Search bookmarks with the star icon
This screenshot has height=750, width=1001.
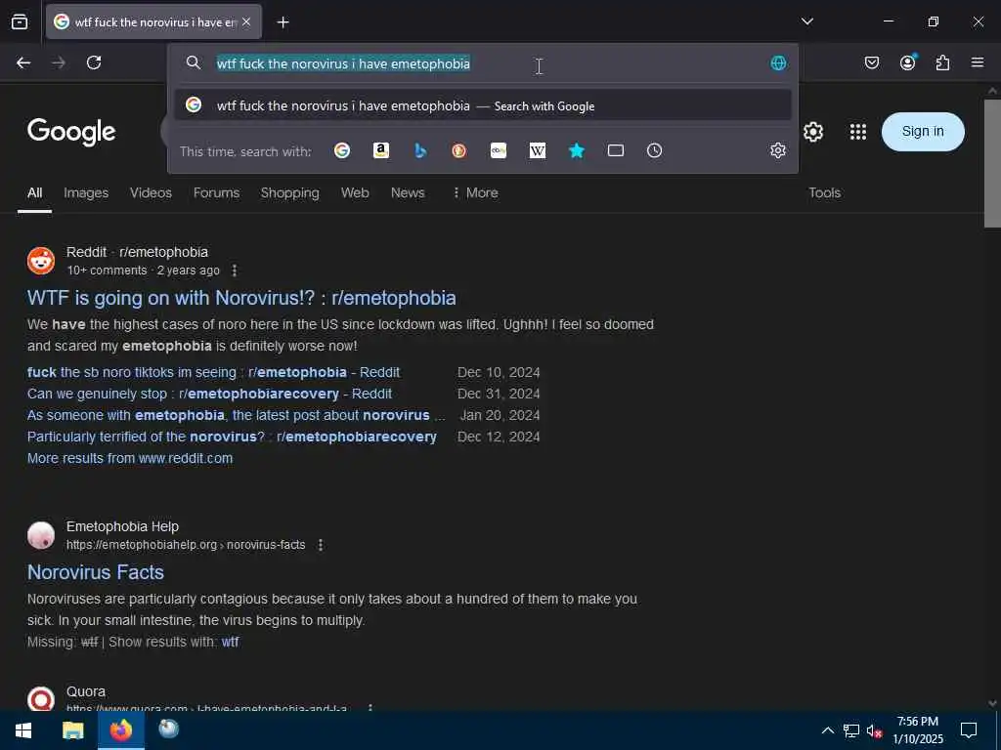pos(577,150)
